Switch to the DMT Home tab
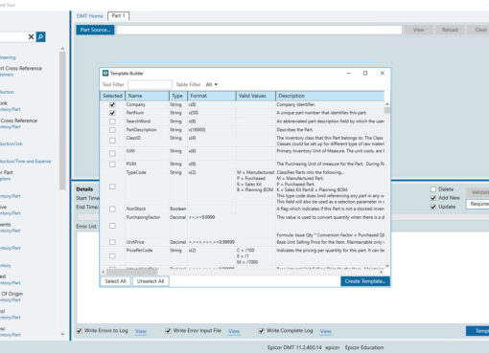The height and width of the screenshot is (353, 489). (90, 16)
